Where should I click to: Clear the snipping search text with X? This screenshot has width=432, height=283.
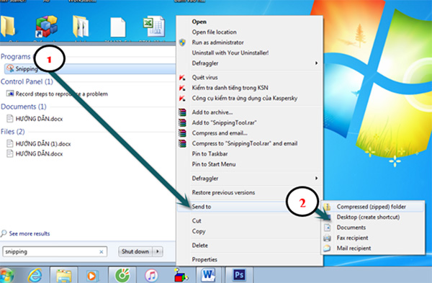tap(101, 251)
